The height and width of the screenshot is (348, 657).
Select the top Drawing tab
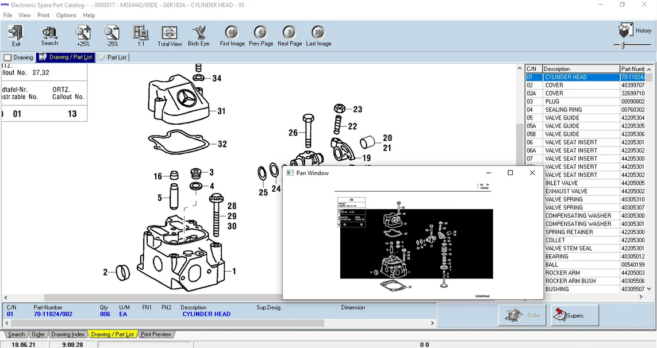click(18, 57)
